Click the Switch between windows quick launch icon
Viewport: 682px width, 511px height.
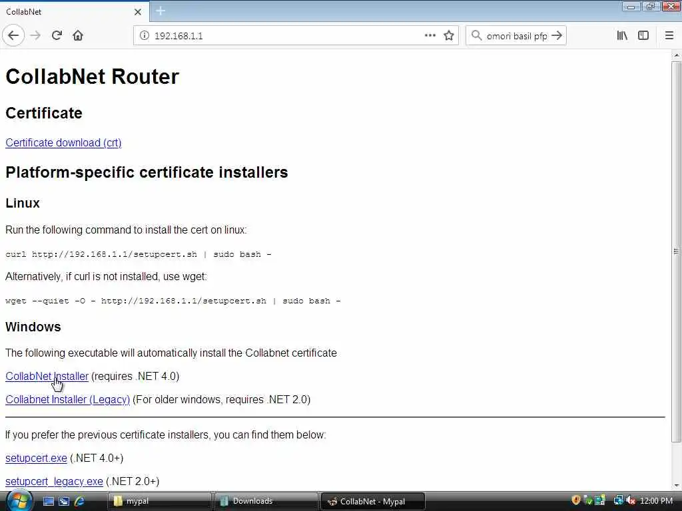click(x=64, y=501)
